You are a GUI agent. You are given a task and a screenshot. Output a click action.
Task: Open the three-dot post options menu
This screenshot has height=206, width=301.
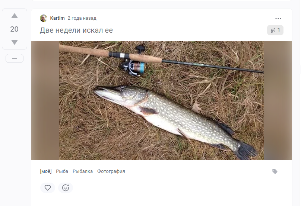tap(278, 18)
